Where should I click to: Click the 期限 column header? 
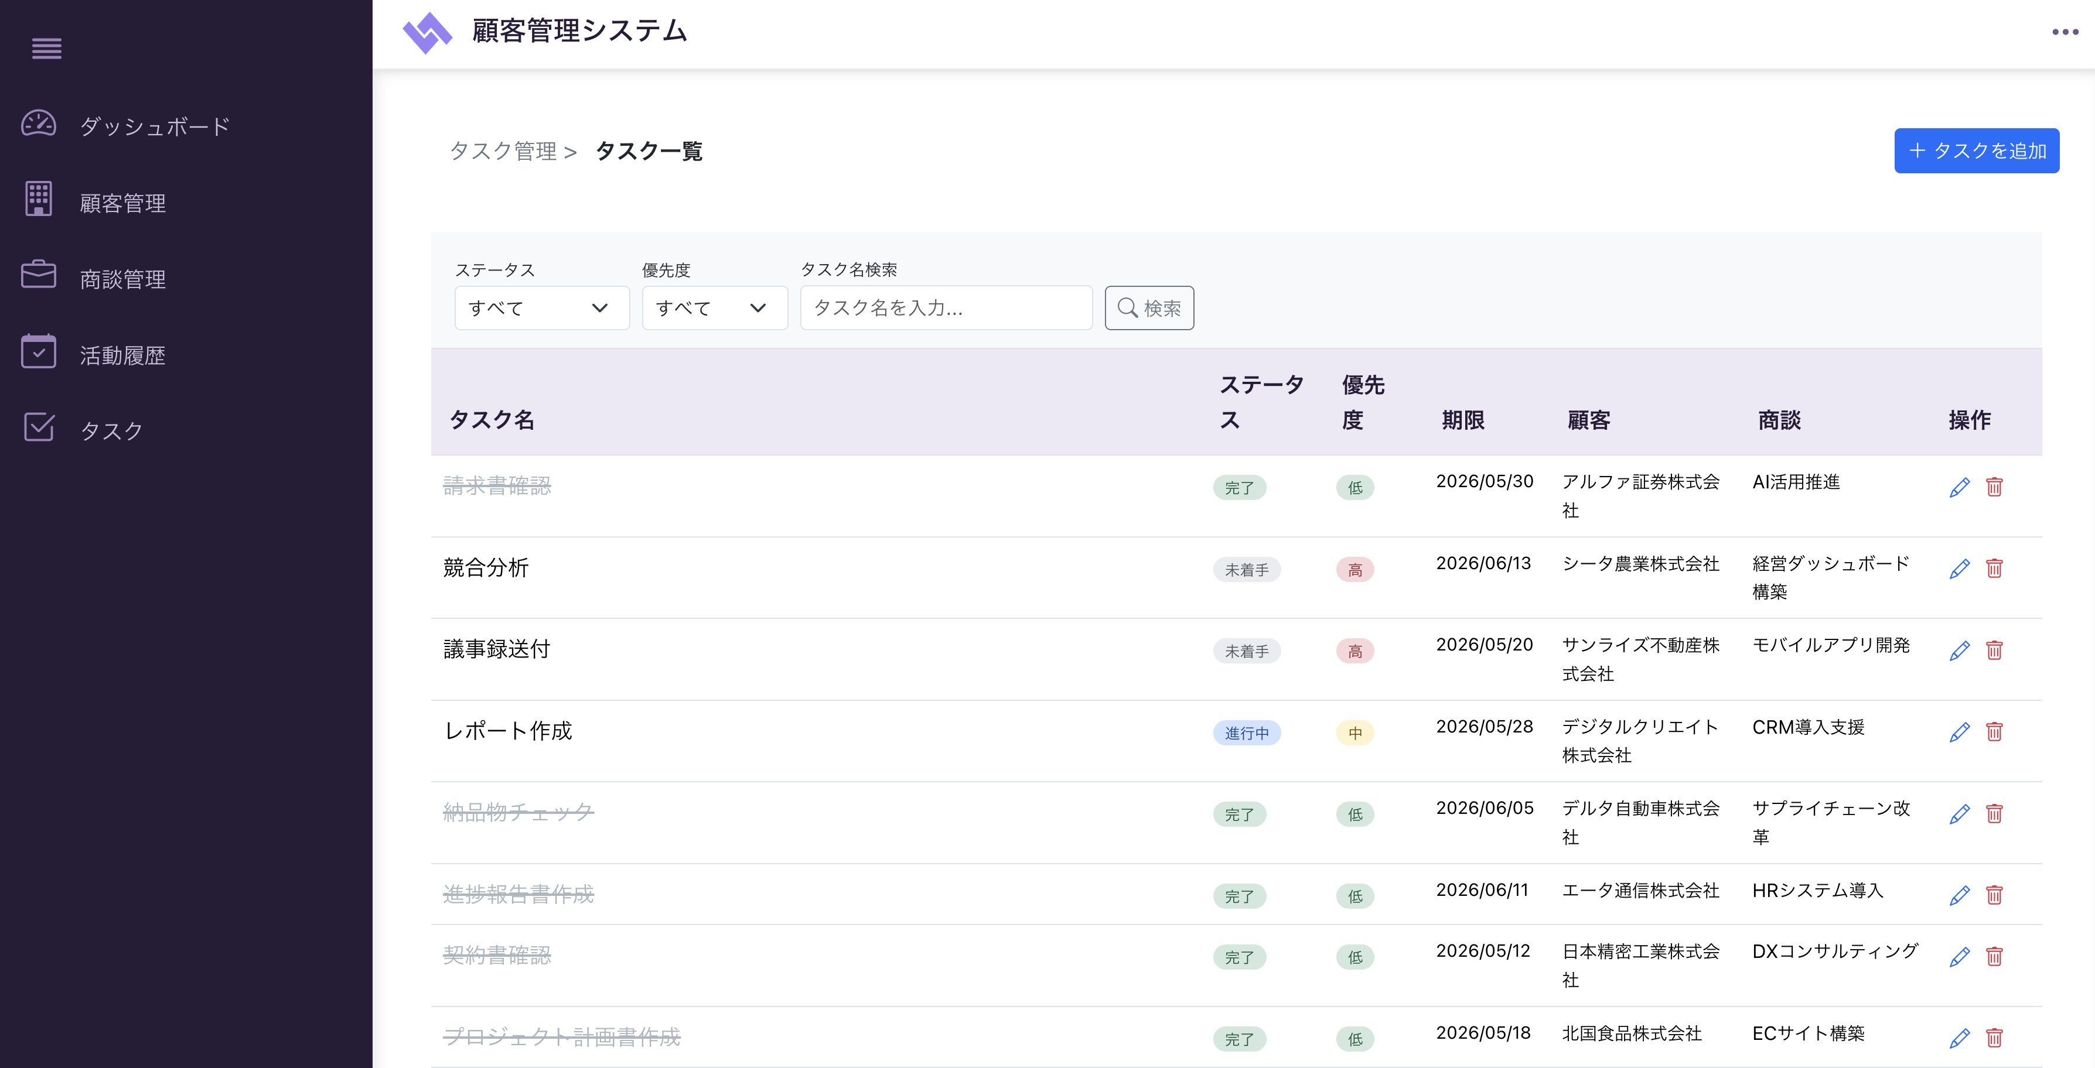[1463, 420]
